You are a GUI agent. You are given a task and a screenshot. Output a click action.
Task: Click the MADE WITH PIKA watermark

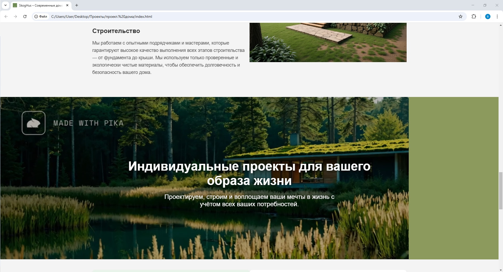88,123
